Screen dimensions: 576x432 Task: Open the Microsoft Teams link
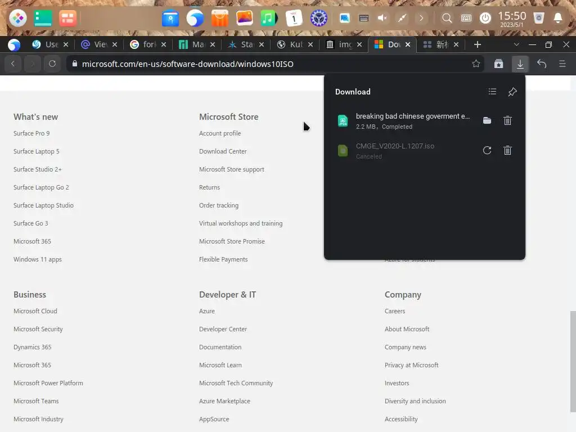(x=36, y=401)
